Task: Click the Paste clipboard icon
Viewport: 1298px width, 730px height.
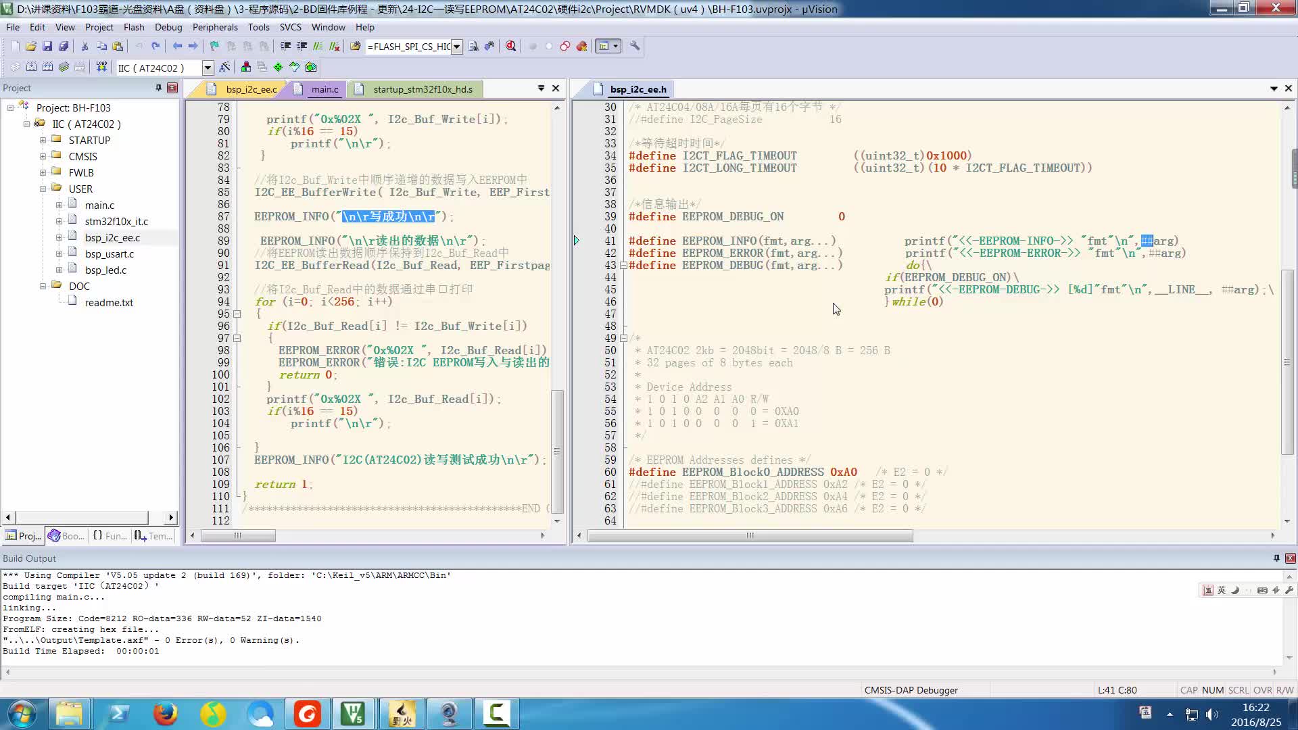Action: click(x=118, y=46)
